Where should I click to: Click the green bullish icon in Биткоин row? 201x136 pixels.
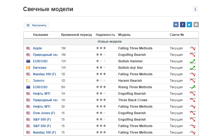[193, 68]
